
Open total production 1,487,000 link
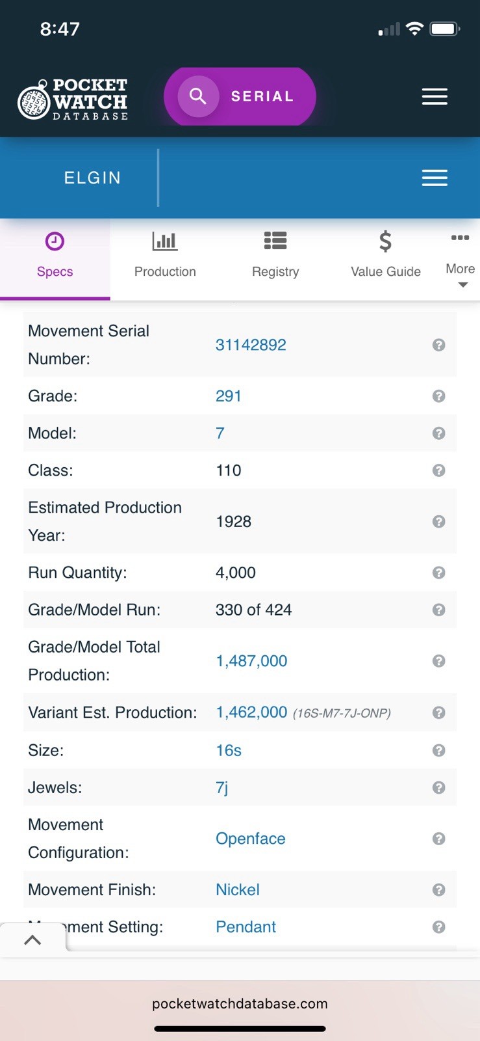[251, 661]
